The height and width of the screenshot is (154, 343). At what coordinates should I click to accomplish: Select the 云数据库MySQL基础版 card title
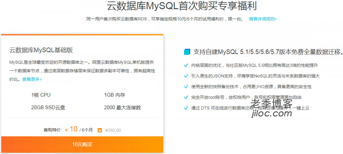coord(41,50)
